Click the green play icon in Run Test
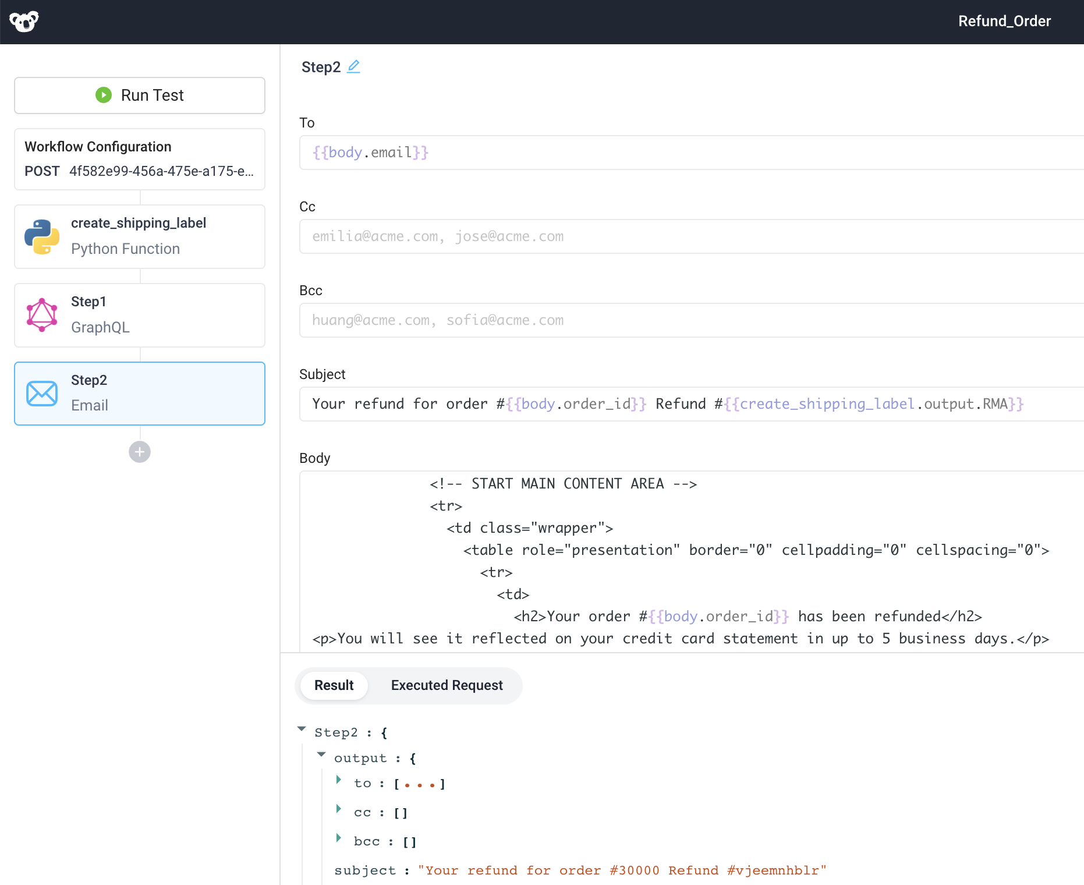The height and width of the screenshot is (885, 1084). (x=103, y=95)
